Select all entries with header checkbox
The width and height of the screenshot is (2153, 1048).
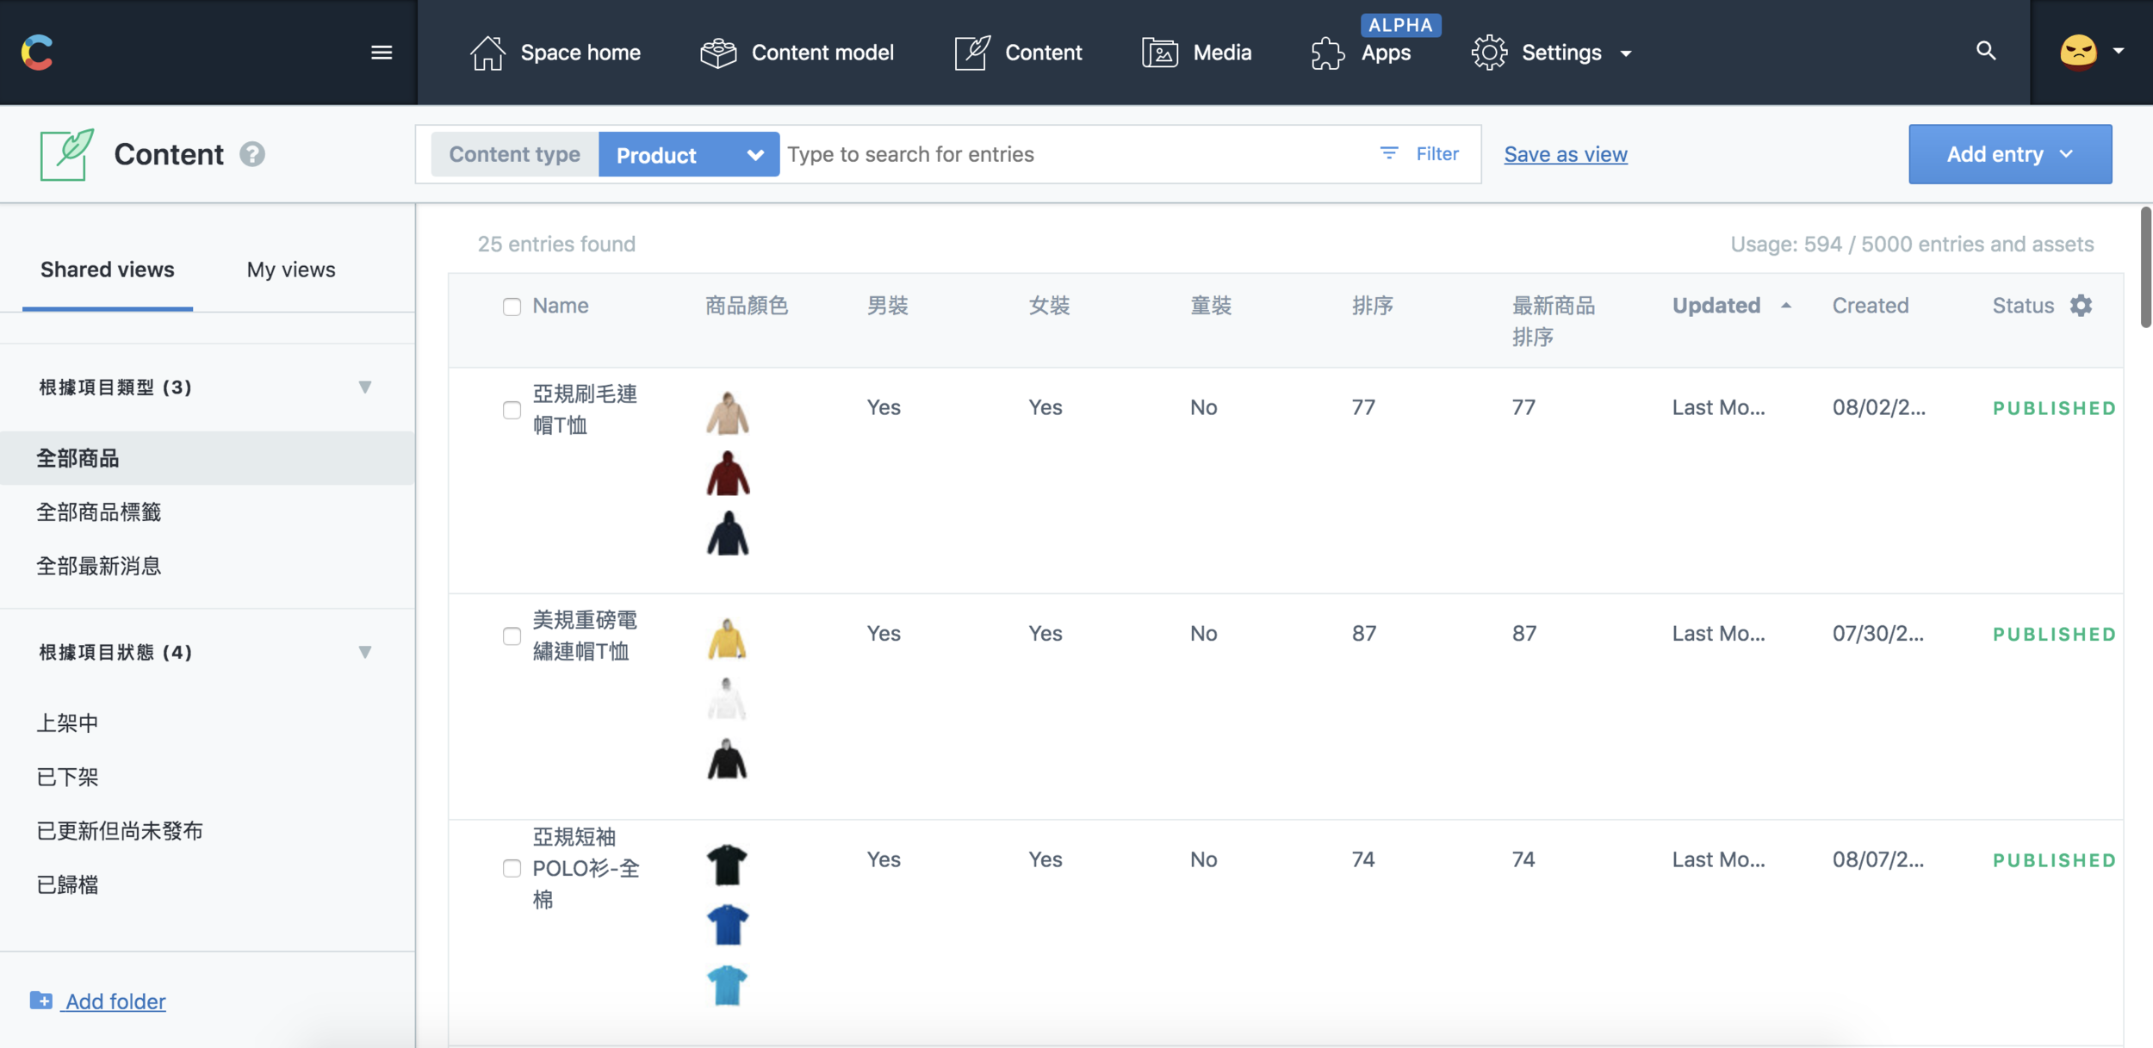click(512, 307)
